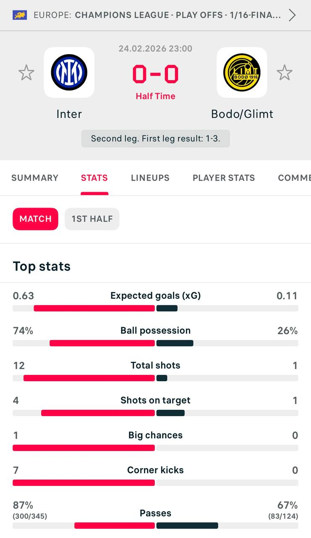Tap the Europe flag icon
This screenshot has height=538, width=311.
click(x=20, y=16)
